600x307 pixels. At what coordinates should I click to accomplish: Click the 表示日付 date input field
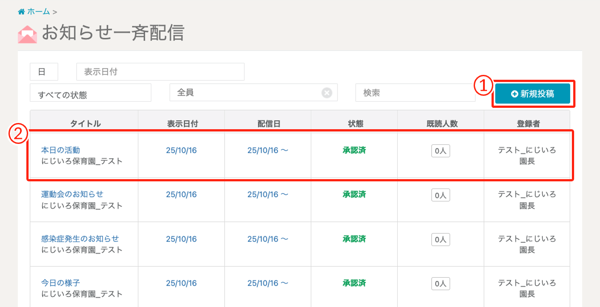[160, 72]
